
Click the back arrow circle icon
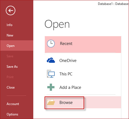(10, 10)
